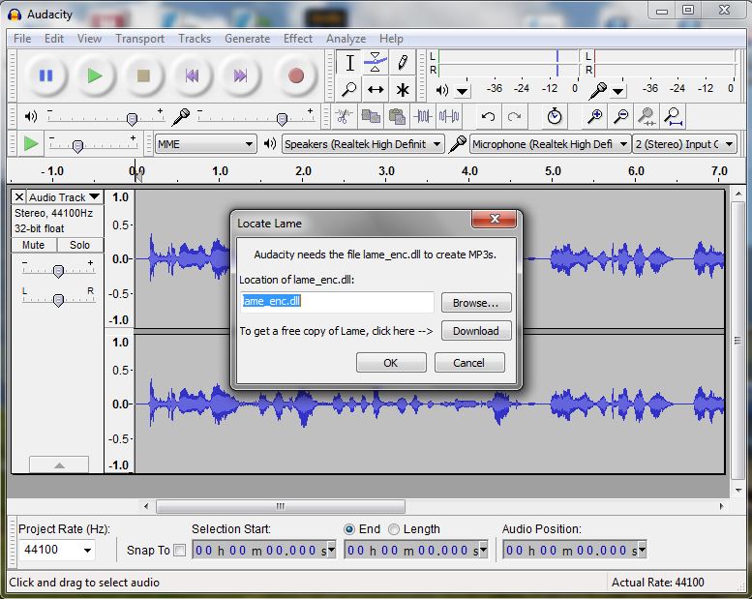The image size is (752, 599).
Task: Open the Microphone input device dropdown
Action: pos(550,144)
